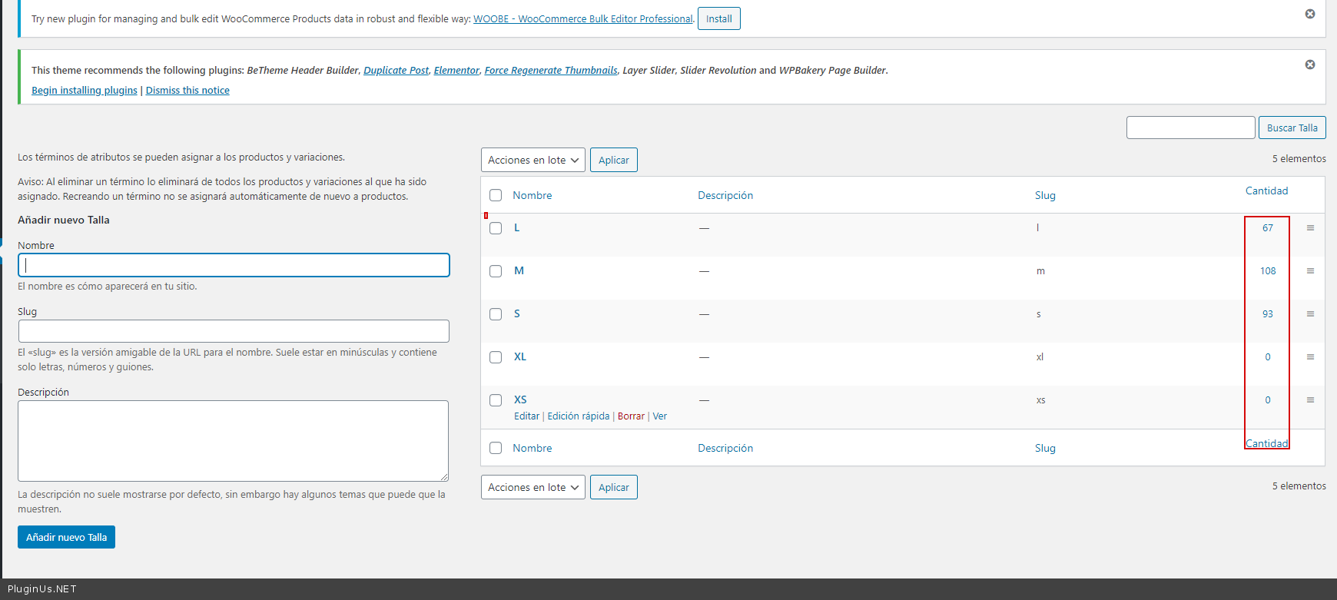The image size is (1337, 600).
Task: Click the reorder handle for S row
Action: [1310, 314]
